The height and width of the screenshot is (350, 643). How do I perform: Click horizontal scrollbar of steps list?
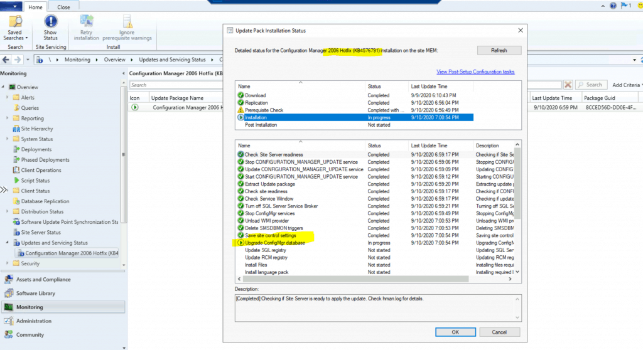[355, 278]
